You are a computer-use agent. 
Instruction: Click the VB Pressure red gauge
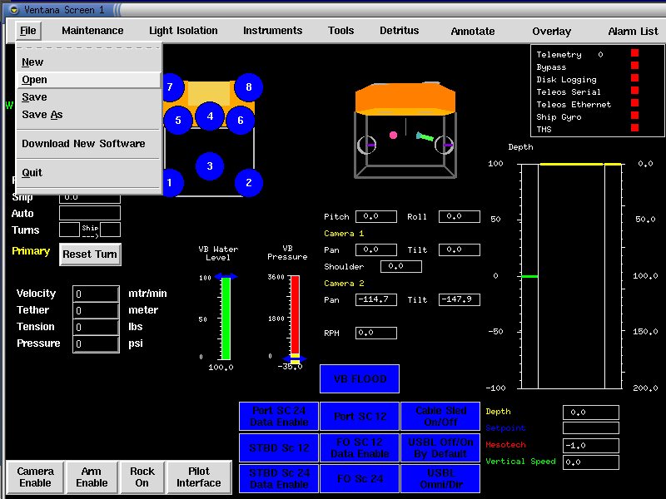pos(295,319)
